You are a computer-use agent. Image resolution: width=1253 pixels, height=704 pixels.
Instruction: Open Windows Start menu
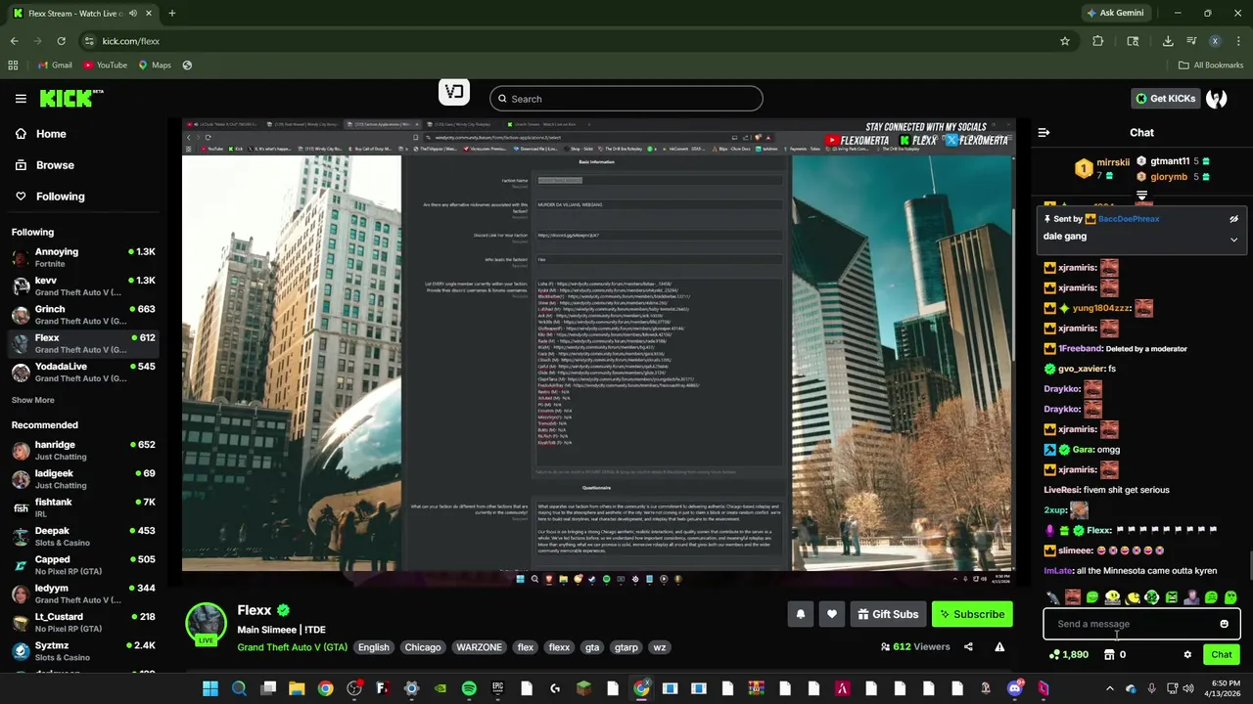(210, 689)
